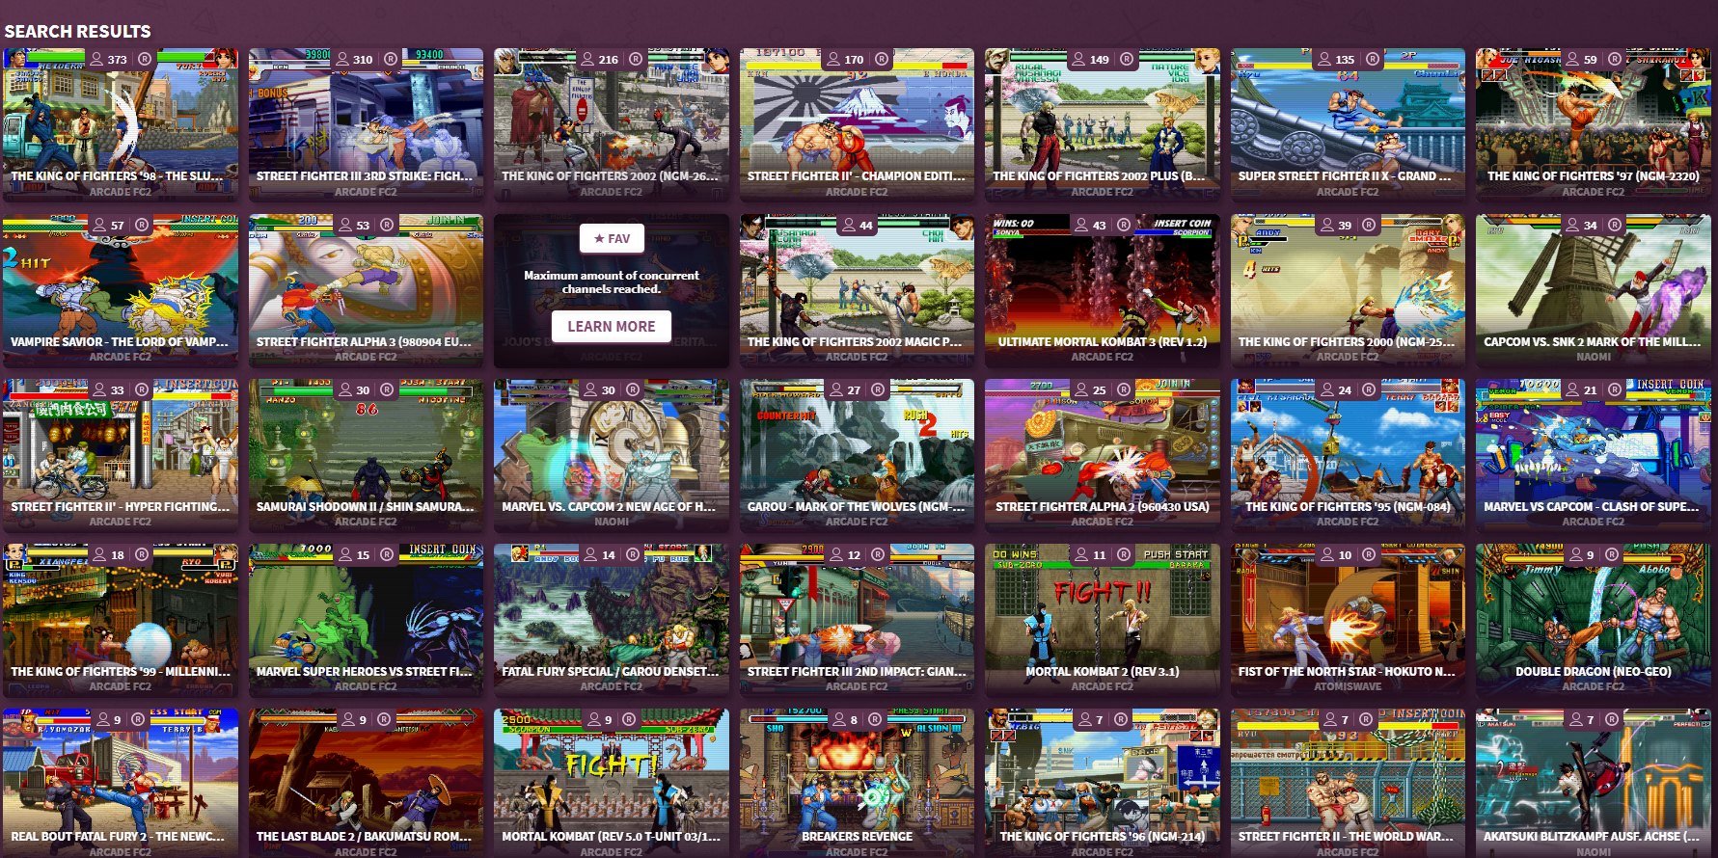Click the R badge on King of Fighters 2002 Plus
The width and height of the screenshot is (1718, 858).
click(x=1127, y=59)
